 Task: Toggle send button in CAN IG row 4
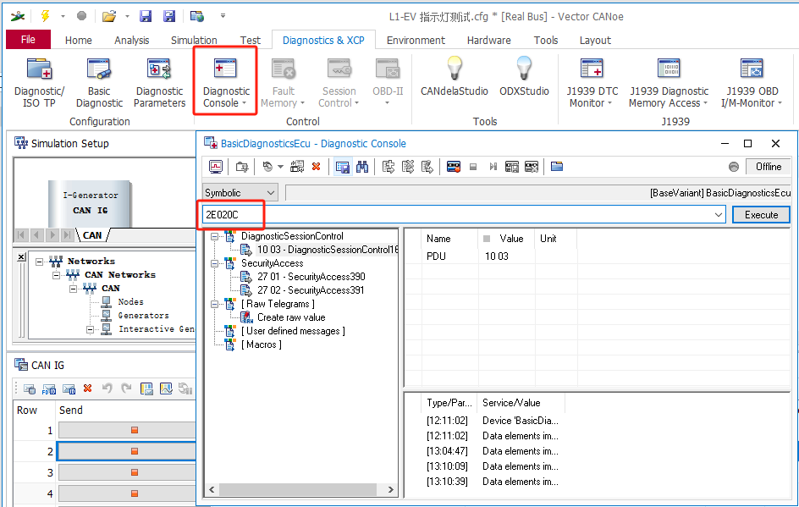tap(127, 493)
